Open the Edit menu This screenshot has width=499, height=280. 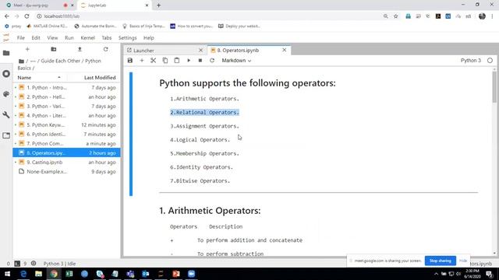36,38
